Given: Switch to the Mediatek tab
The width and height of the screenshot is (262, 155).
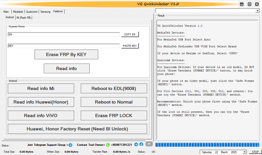Looking at the screenshot, I should [x=18, y=12].
